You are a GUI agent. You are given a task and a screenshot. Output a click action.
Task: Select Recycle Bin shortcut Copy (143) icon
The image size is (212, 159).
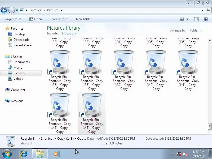point(92,105)
